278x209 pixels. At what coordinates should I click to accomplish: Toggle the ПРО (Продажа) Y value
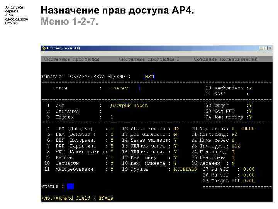click(112, 128)
